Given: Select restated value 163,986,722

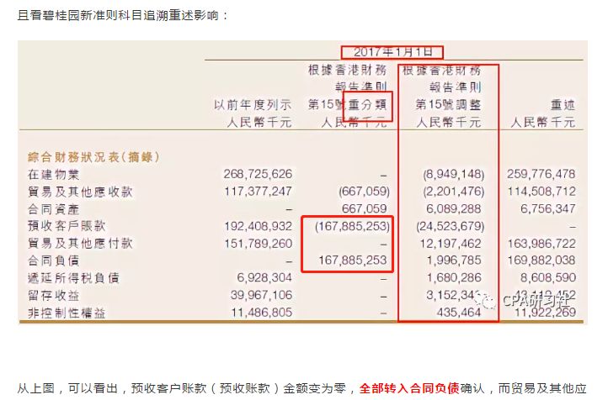Looking at the screenshot, I should (x=541, y=244).
